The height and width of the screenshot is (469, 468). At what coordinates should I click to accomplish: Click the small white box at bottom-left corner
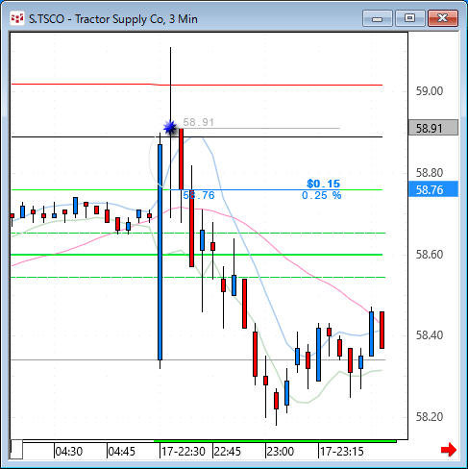[x=16, y=450]
